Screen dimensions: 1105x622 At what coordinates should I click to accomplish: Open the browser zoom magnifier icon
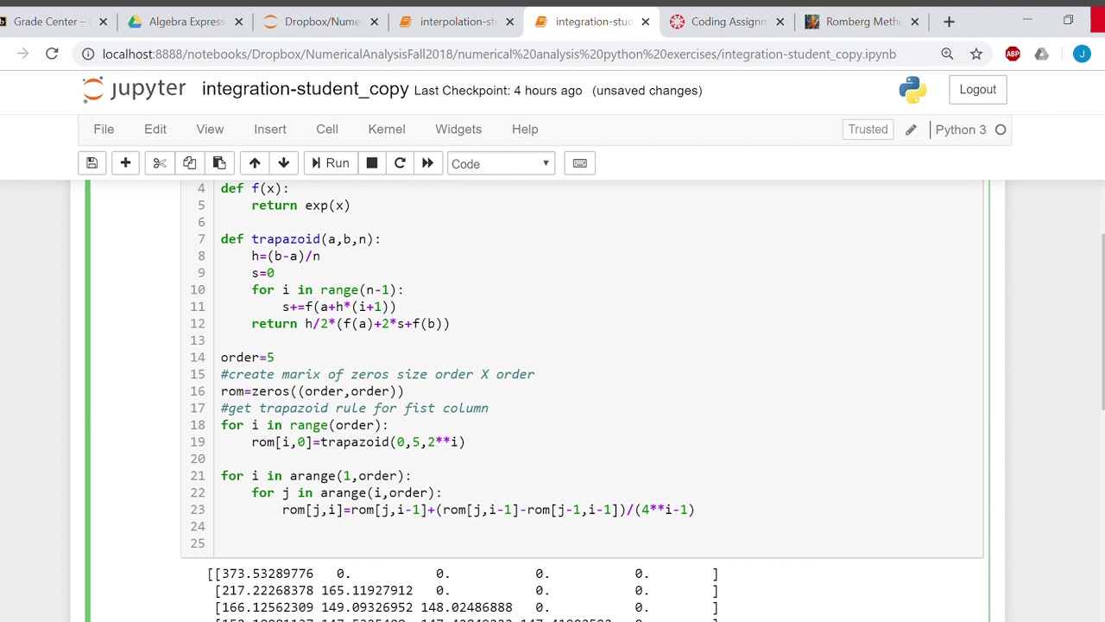[947, 54]
